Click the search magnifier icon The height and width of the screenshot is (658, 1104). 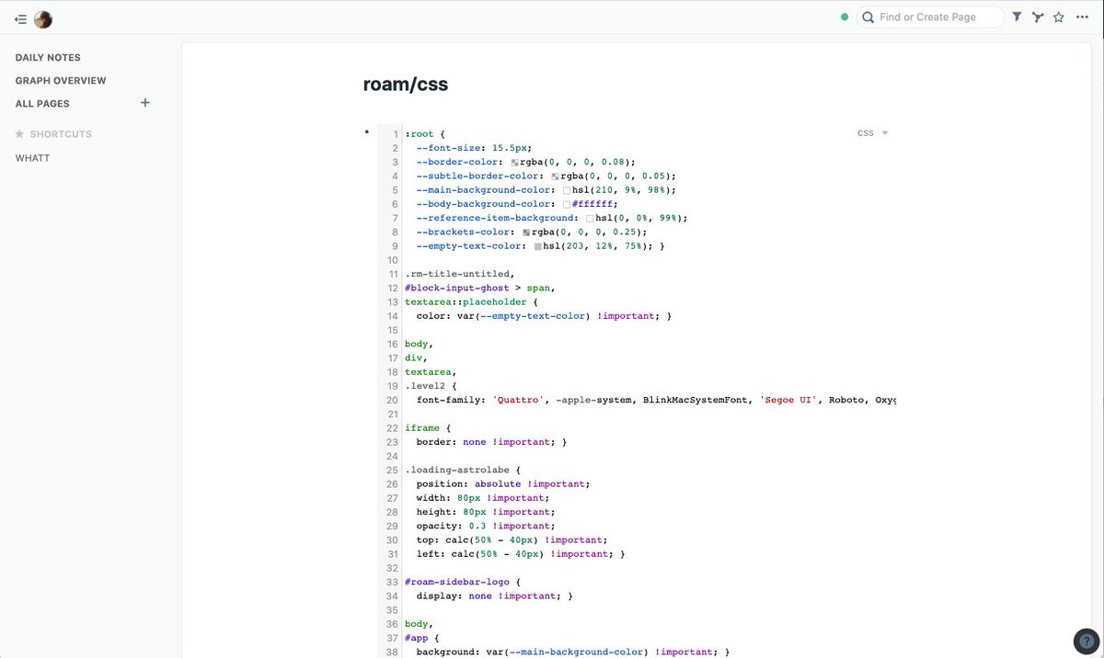(x=868, y=17)
